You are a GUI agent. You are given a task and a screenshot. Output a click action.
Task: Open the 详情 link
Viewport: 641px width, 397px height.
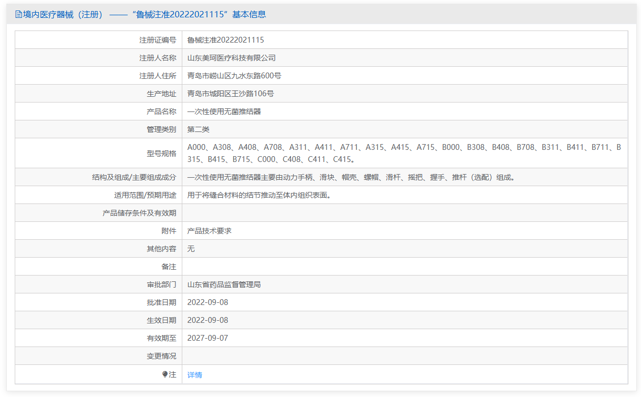tap(194, 375)
